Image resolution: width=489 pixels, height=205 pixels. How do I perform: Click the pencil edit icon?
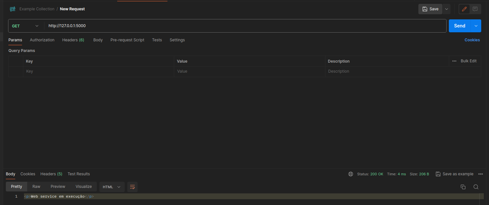click(x=464, y=9)
